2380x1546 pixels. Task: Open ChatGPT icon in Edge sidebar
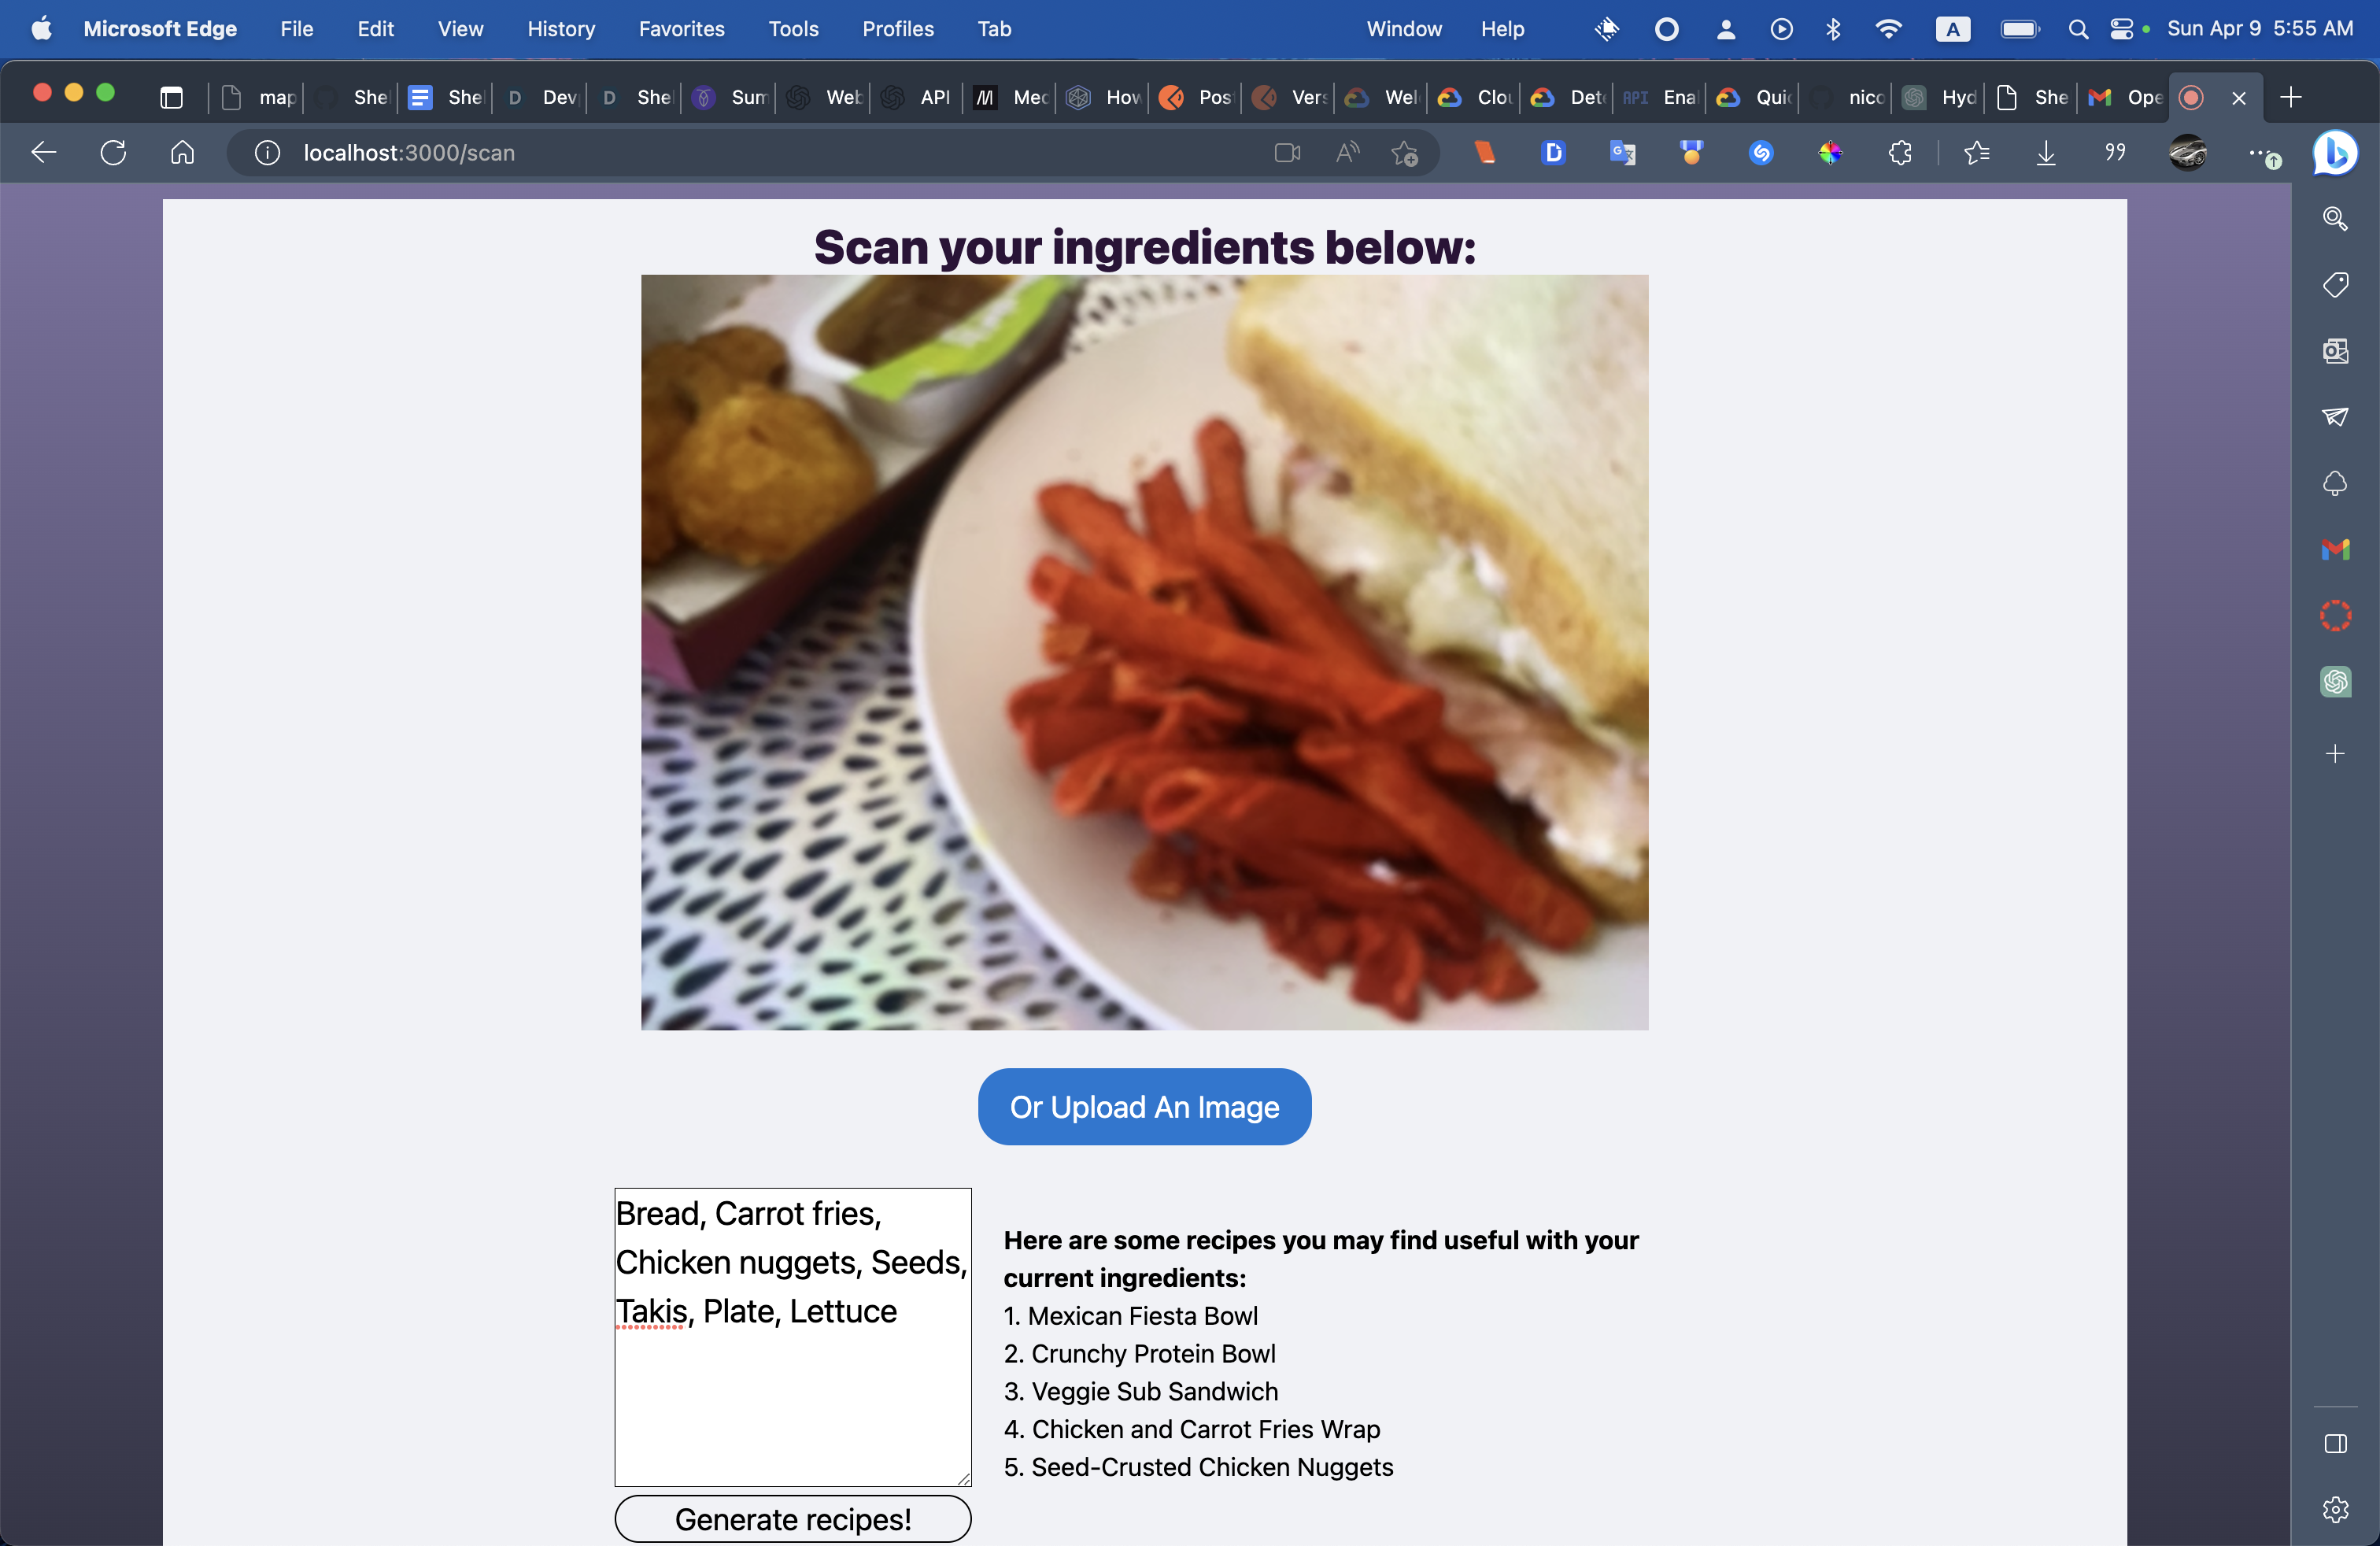pyautogui.click(x=2335, y=682)
